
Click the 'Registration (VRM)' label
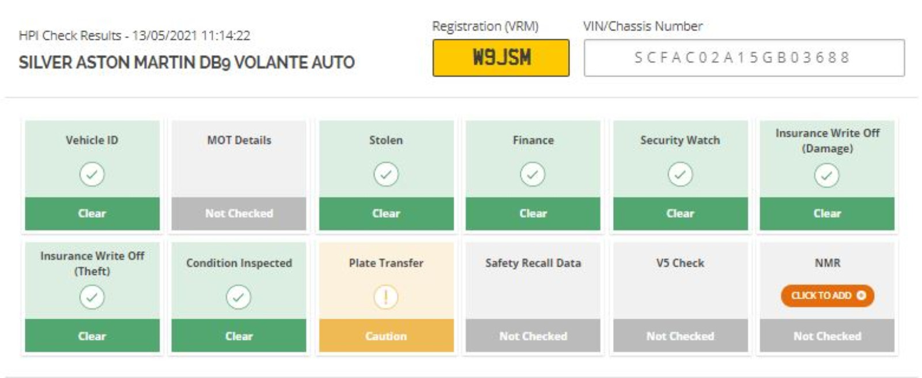[x=485, y=27]
